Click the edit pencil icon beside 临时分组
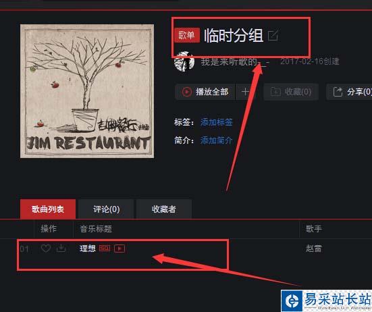This screenshot has height=312, width=372. (273, 36)
